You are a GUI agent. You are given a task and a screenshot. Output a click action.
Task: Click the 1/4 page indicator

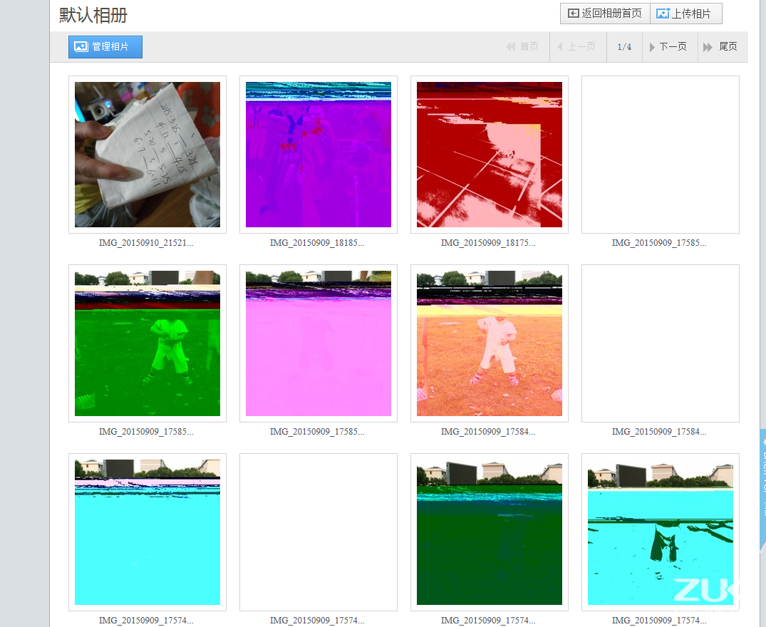pyautogui.click(x=624, y=47)
